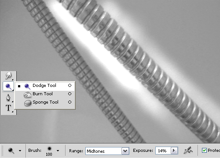Open the Brush picker dropdown arrow
The height and width of the screenshot is (158, 220).
(58, 151)
